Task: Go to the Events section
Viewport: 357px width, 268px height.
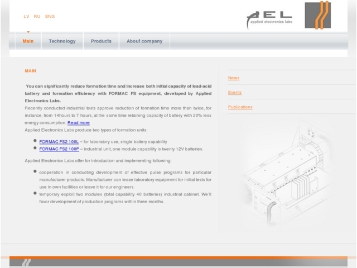Action: click(235, 92)
